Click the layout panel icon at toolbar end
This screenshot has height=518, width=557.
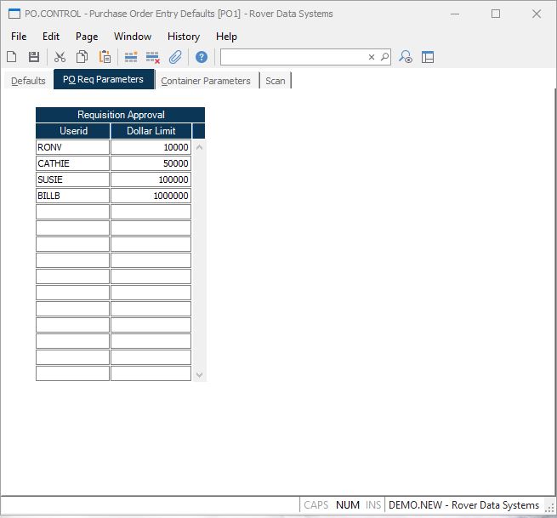[428, 57]
